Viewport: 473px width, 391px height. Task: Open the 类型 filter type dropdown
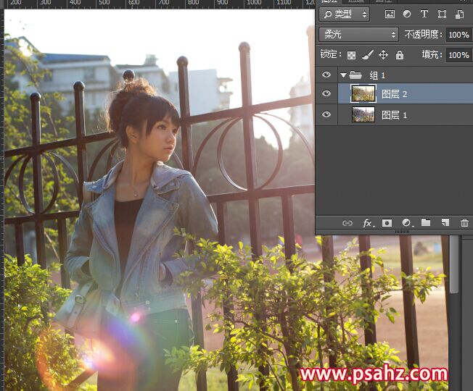coord(345,14)
